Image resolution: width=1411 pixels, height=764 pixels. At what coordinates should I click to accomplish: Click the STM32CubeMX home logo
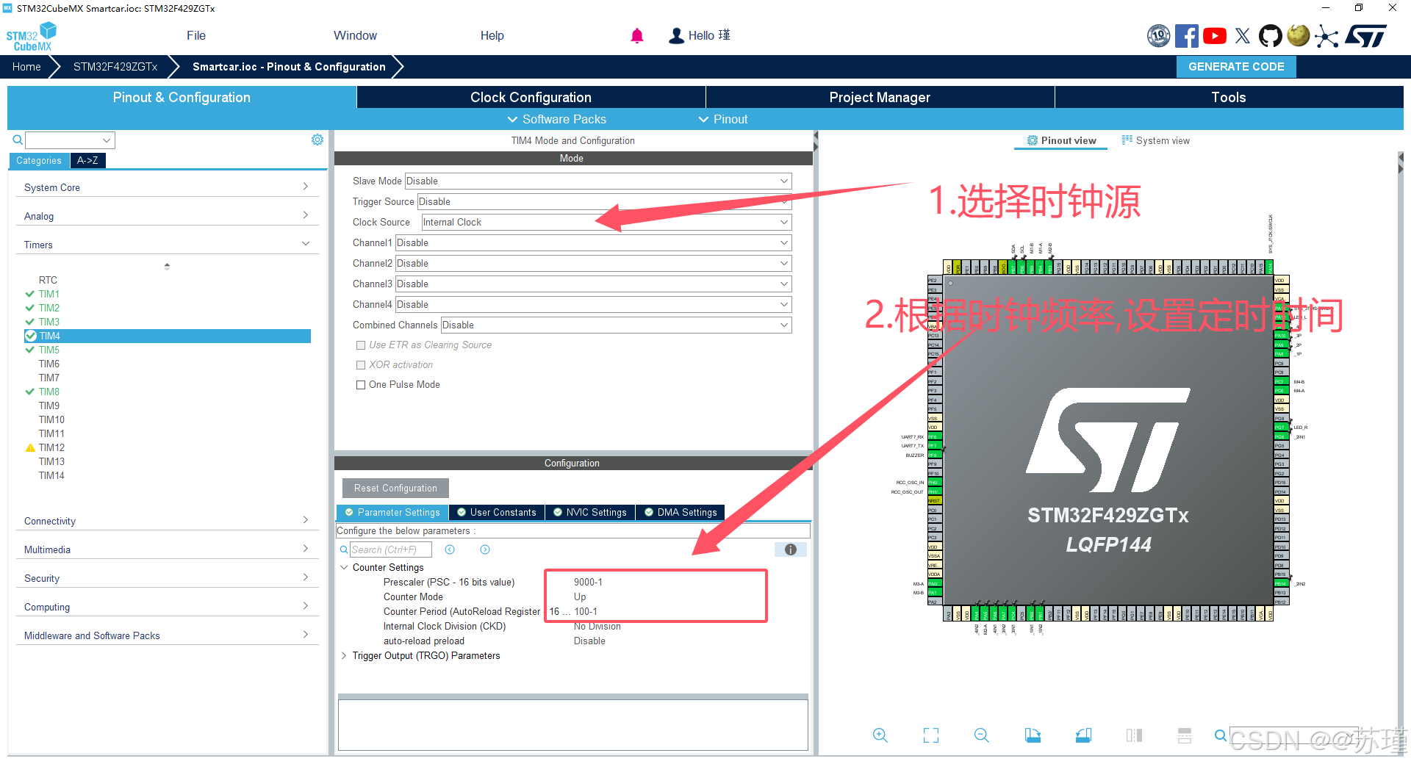click(31, 37)
